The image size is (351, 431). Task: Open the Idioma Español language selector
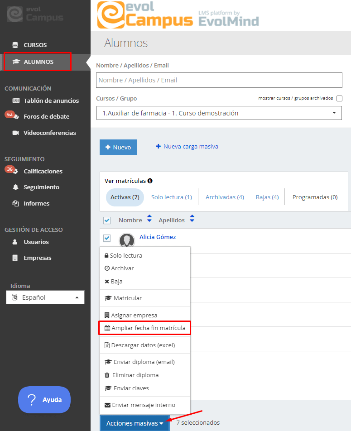click(x=45, y=297)
